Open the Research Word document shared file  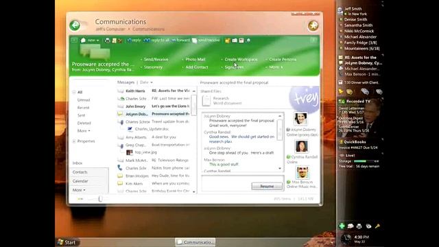[222, 101]
